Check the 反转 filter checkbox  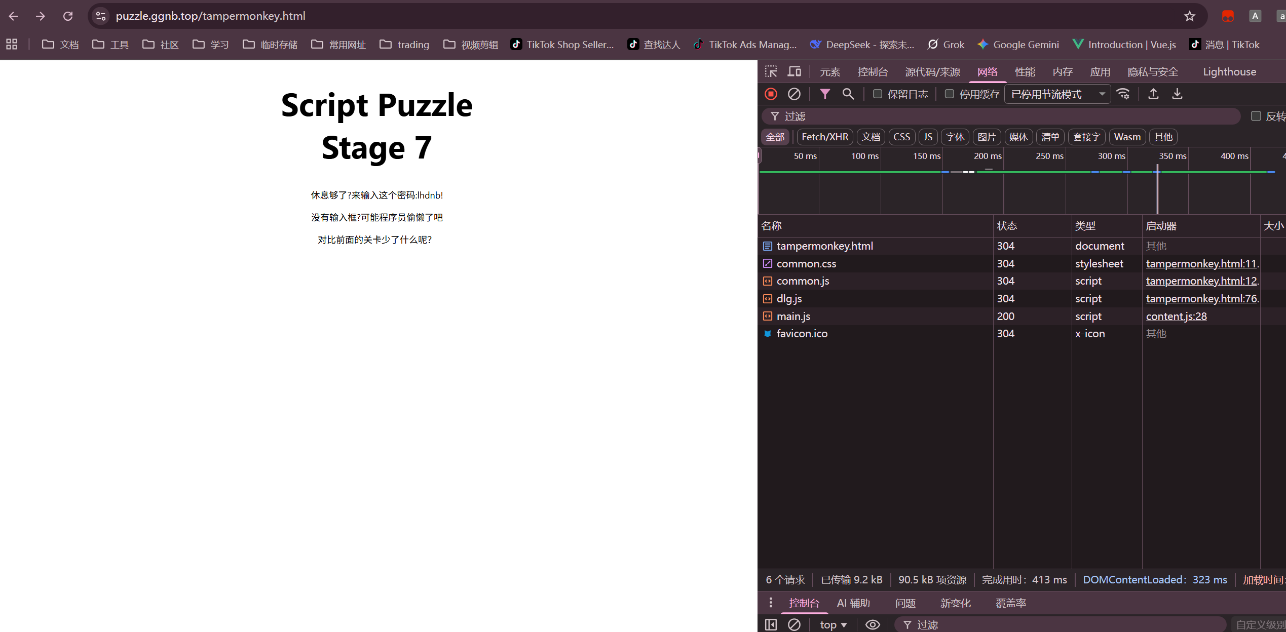[x=1256, y=116]
